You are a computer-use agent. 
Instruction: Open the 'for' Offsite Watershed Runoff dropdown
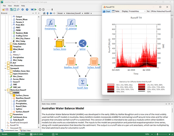(x=160, y=11)
